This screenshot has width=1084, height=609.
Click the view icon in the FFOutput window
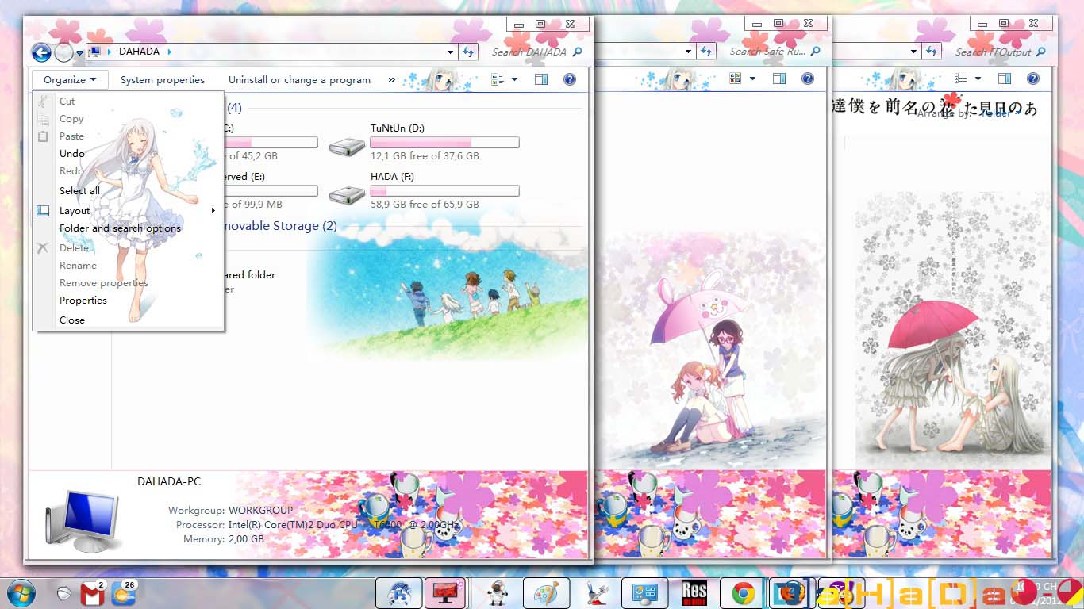click(961, 79)
